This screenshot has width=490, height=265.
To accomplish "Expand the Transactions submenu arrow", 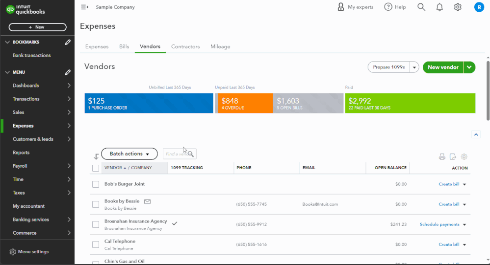I will coord(69,99).
